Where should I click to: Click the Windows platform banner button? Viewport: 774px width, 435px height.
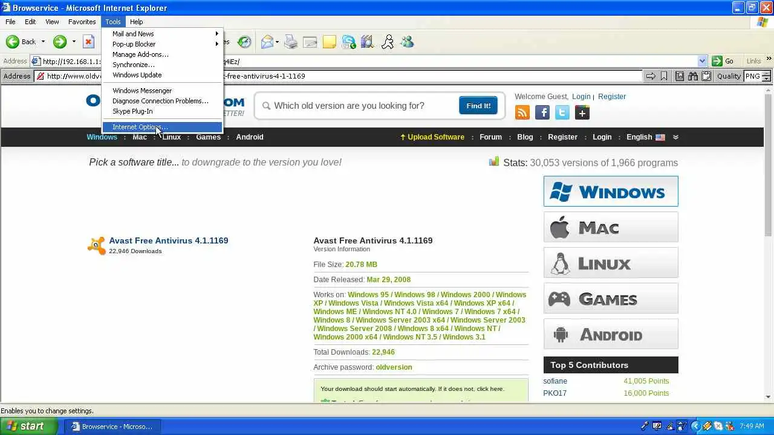pyautogui.click(x=611, y=192)
